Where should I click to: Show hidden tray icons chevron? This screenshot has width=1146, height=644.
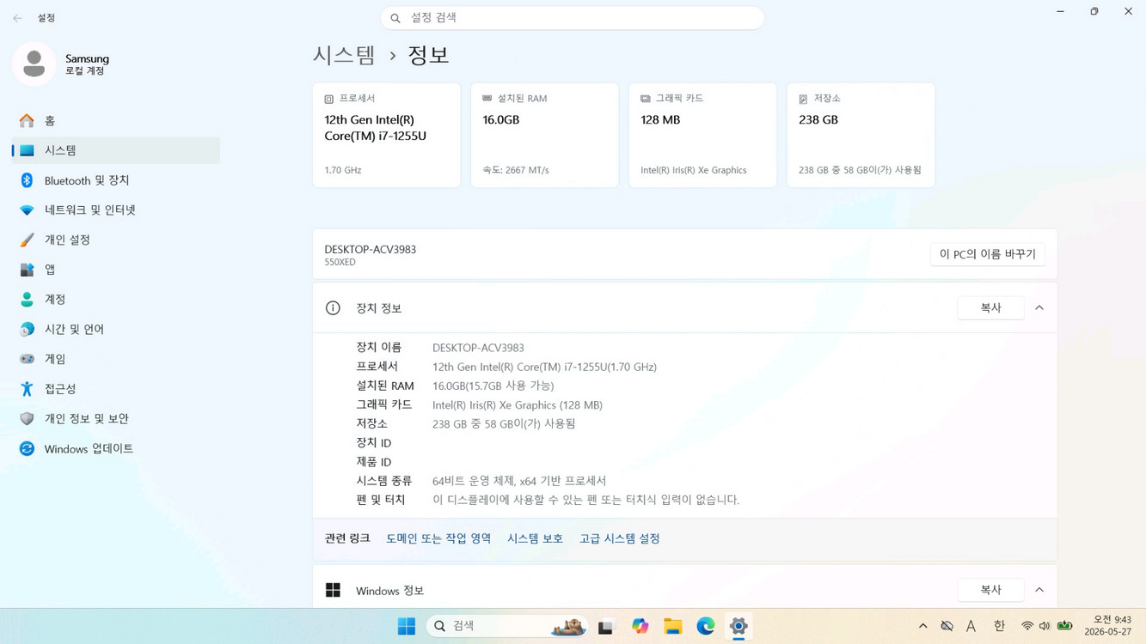(x=922, y=626)
